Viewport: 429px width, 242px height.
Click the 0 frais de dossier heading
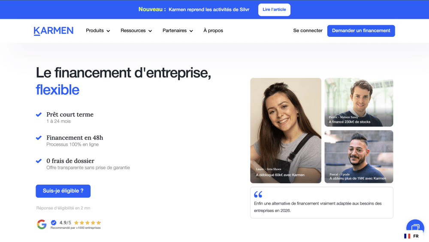pyautogui.click(x=70, y=161)
